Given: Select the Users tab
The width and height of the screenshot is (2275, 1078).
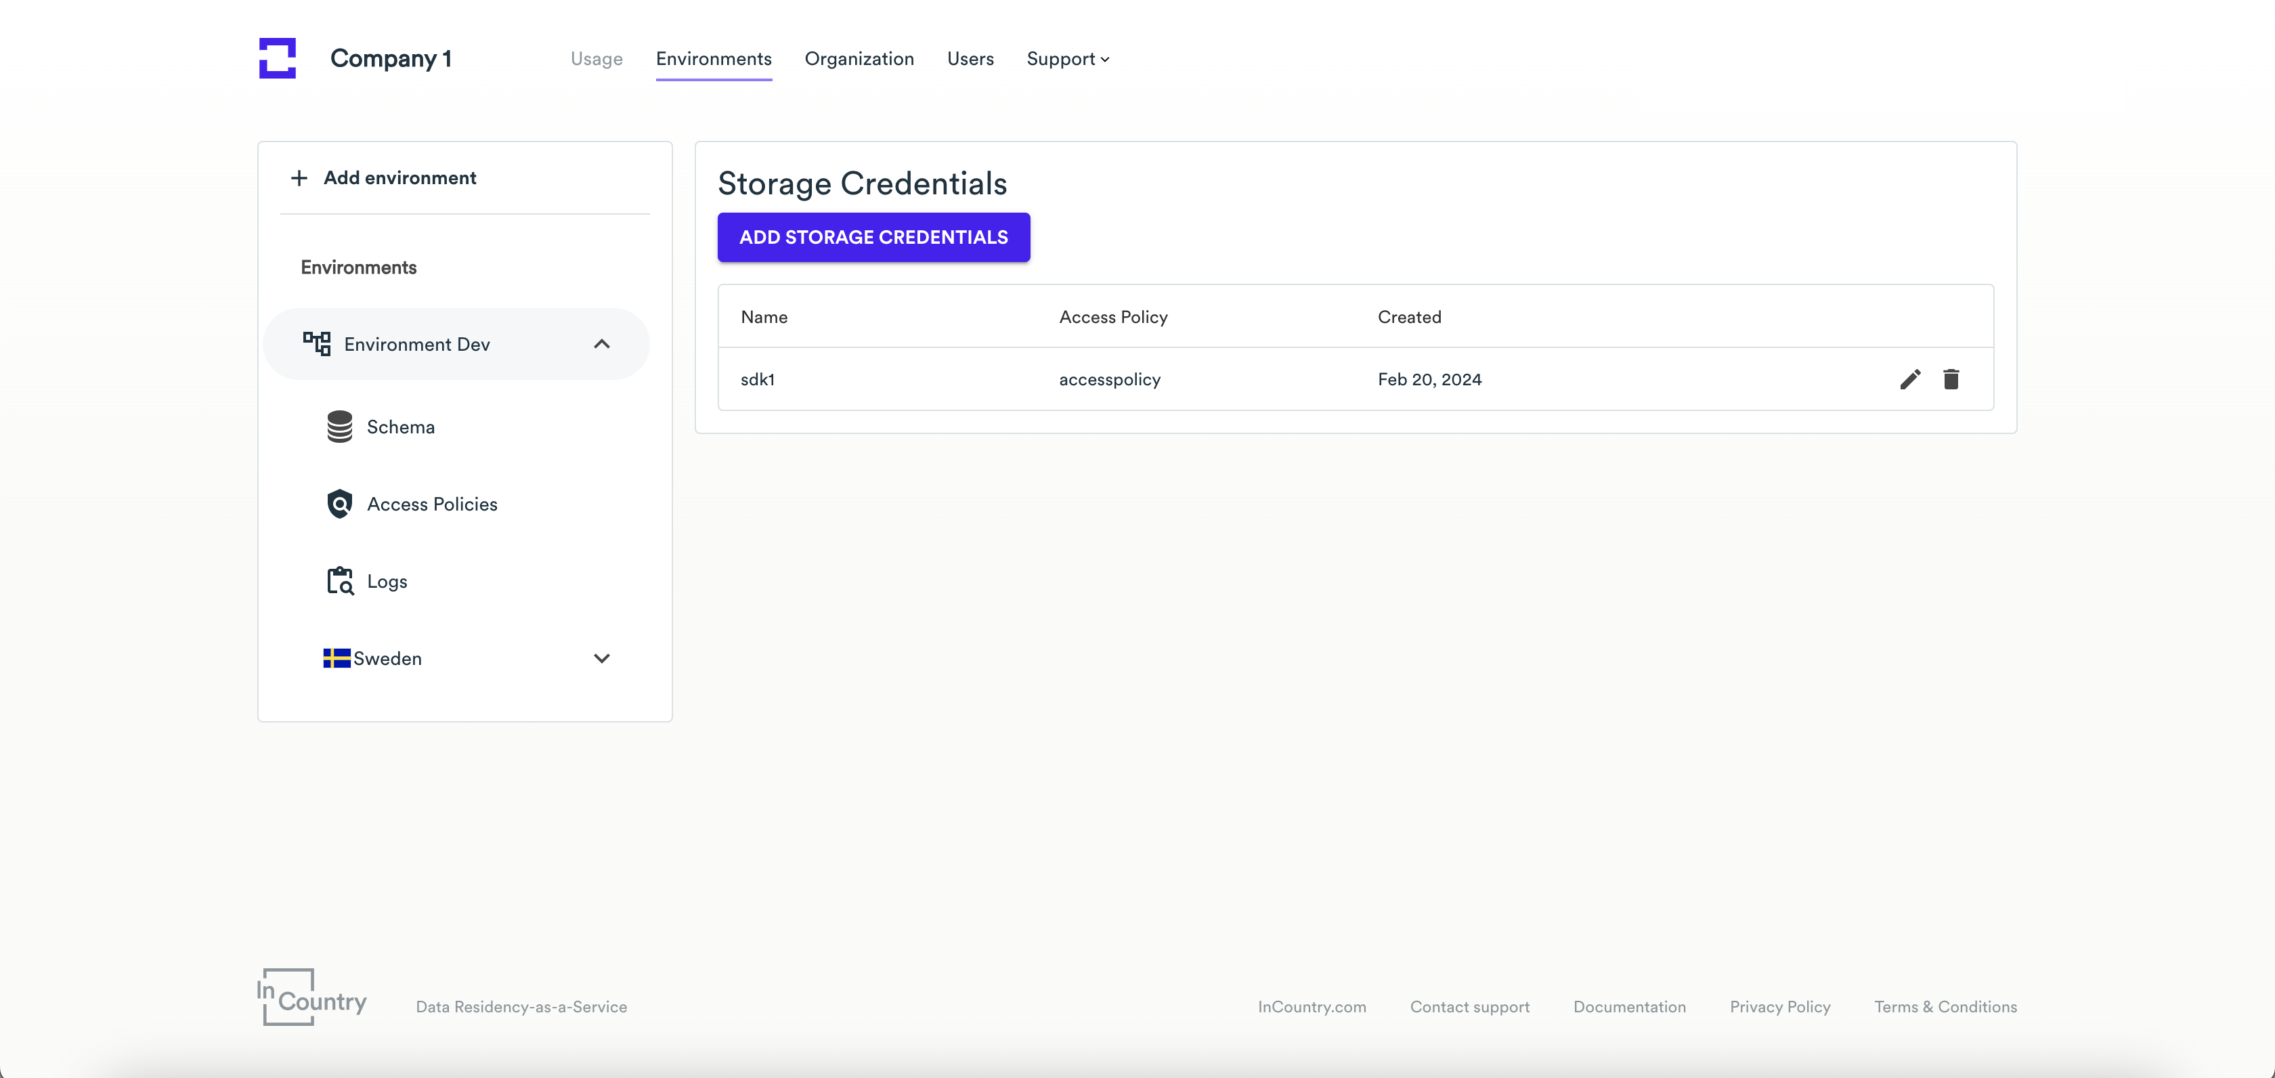Looking at the screenshot, I should (971, 60).
